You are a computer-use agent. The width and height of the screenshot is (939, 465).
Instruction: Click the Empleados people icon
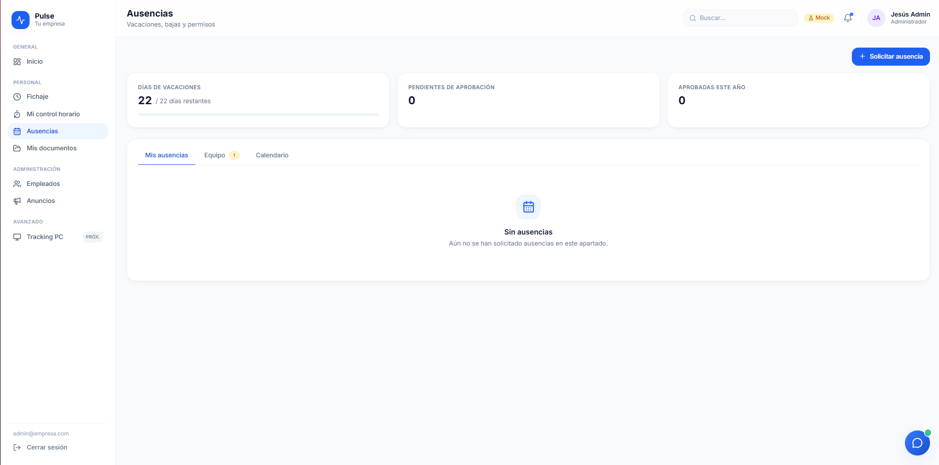[x=17, y=184]
